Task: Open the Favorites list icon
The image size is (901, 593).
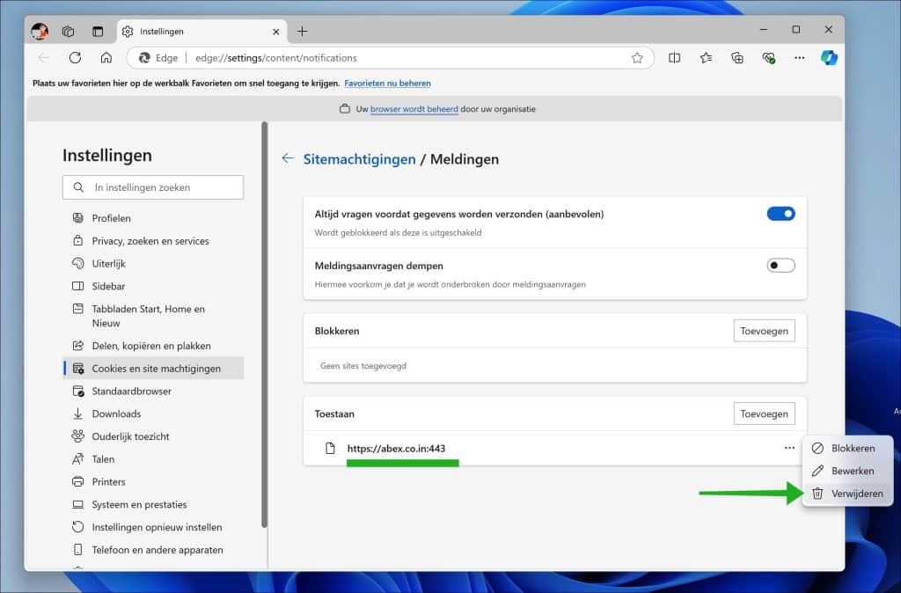Action: [x=707, y=57]
